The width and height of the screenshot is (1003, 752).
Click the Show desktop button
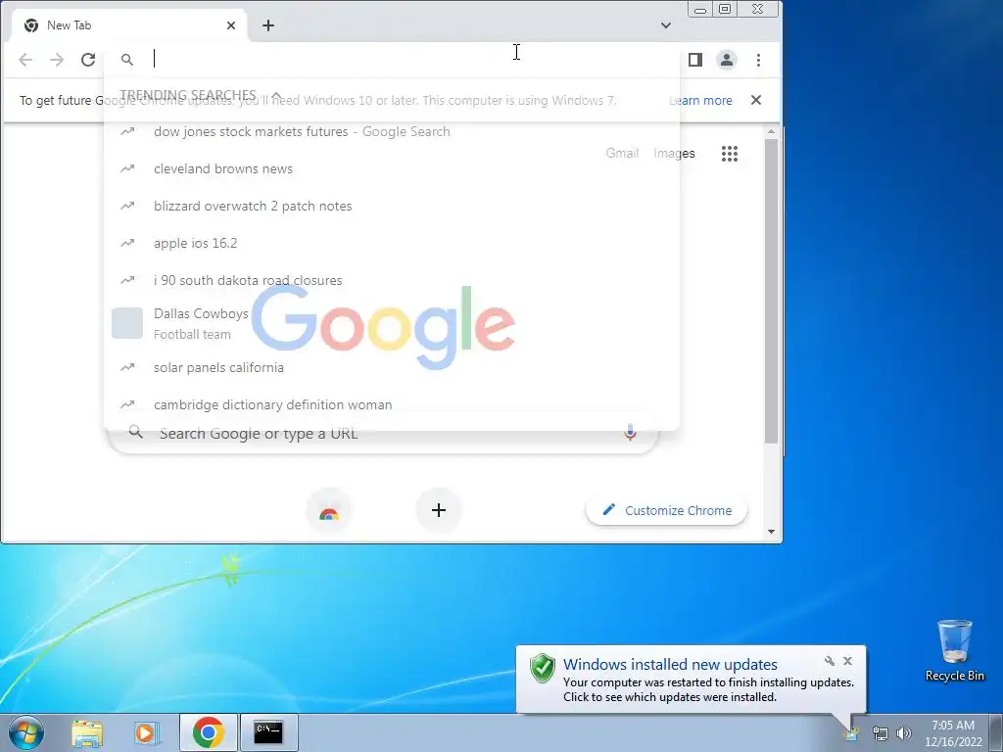click(996, 732)
